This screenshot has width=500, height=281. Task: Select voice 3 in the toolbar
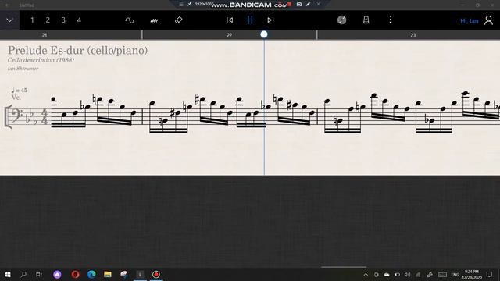tap(63, 20)
